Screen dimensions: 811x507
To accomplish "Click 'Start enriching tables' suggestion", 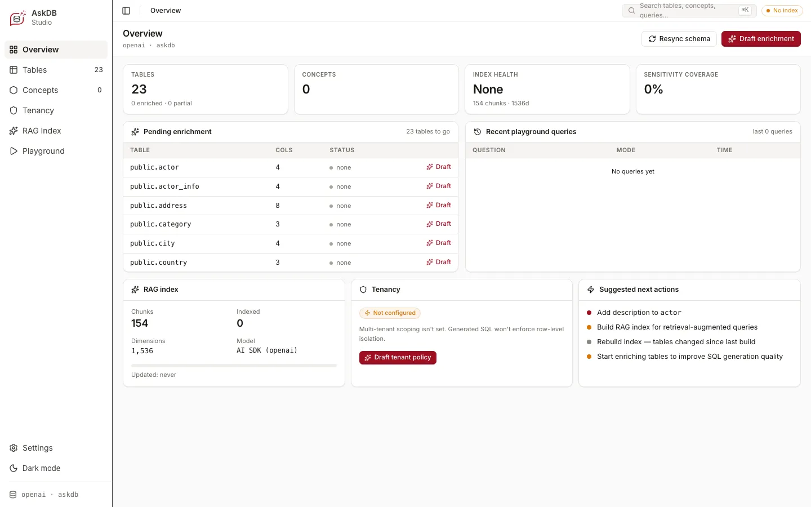I will pyautogui.click(x=690, y=357).
